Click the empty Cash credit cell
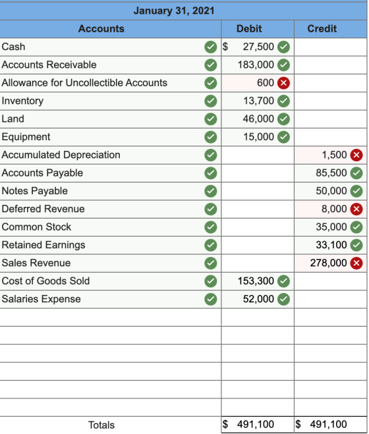Screen dimensions: 369x434 (331, 47)
